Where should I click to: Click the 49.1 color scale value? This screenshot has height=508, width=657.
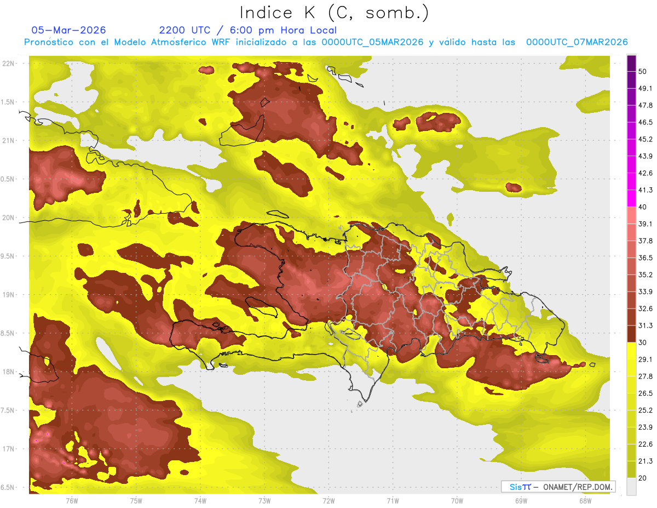coord(646,88)
